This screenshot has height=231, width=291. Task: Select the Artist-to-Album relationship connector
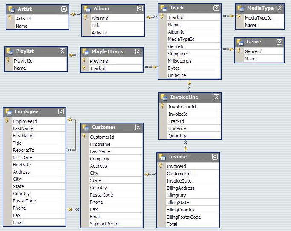click(x=75, y=14)
